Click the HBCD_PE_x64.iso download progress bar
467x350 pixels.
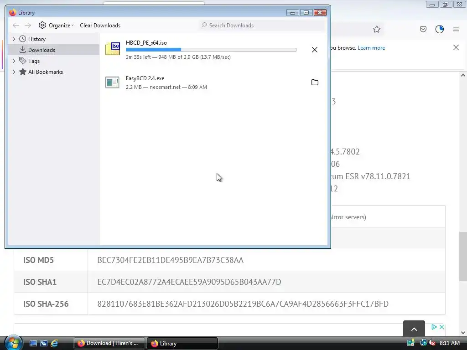tap(211, 50)
